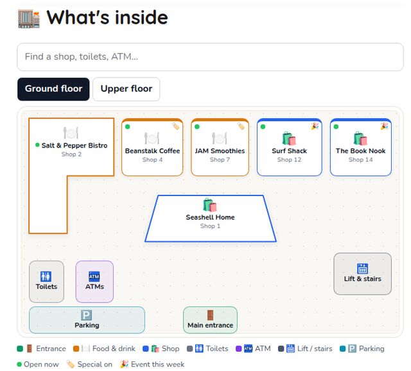This screenshot has width=411, height=371.
Task: Open the JAM Smoothies shop card
Action: pos(220,147)
